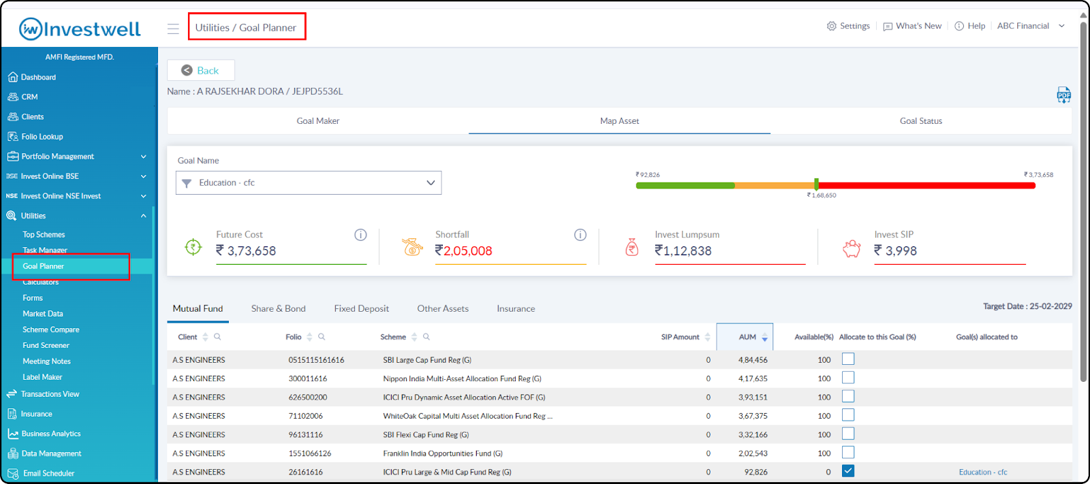Switch to Goal Maker tab
The height and width of the screenshot is (484, 1090).
click(318, 121)
